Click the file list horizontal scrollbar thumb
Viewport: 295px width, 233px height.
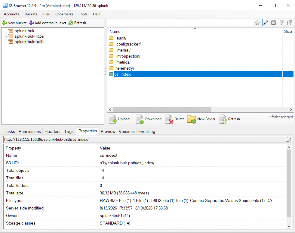pyautogui.click(x=162, y=109)
